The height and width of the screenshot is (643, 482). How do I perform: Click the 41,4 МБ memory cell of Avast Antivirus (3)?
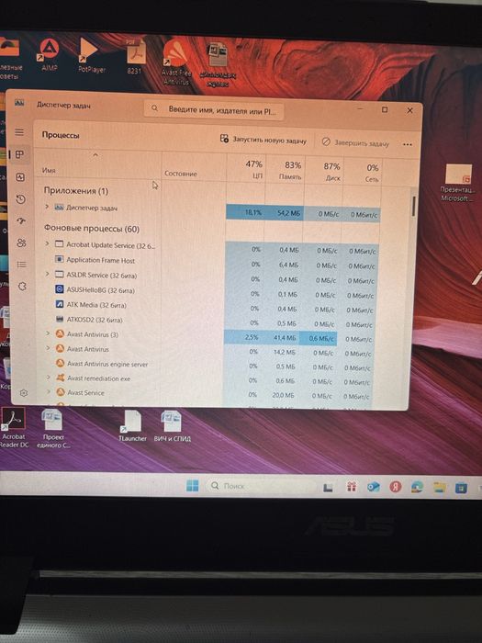282,338
